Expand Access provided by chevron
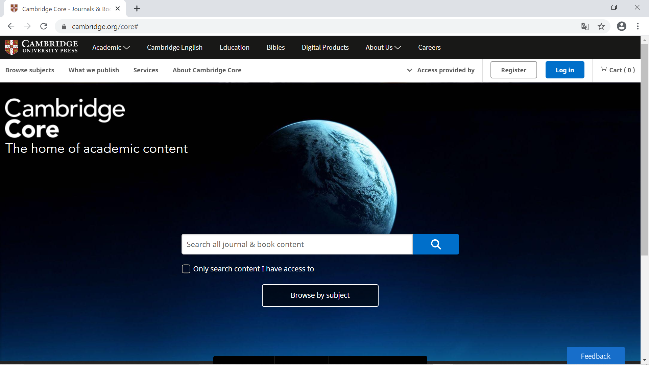 [x=409, y=70]
